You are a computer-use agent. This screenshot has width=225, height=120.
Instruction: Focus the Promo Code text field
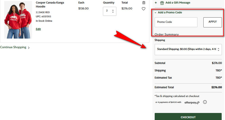[x=176, y=22]
